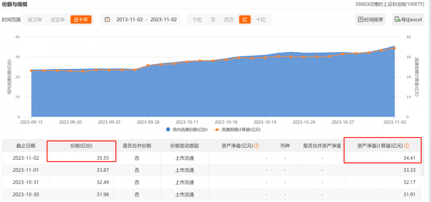Click the help icon next to 资产净值(亿元)

pyautogui.click(x=256, y=146)
